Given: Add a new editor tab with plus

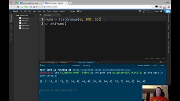Looking at the screenshot, I should [63, 15].
